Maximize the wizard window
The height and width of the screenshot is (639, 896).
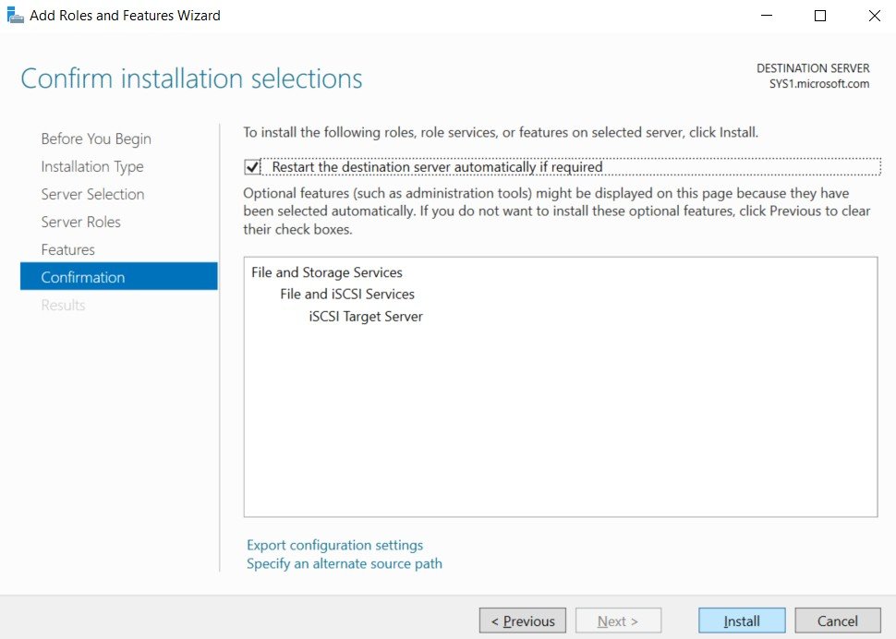point(820,16)
